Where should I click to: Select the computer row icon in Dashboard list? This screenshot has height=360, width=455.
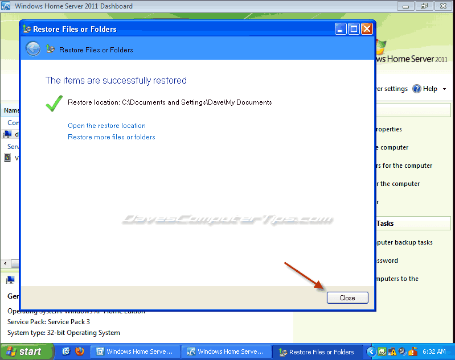pos(7,134)
